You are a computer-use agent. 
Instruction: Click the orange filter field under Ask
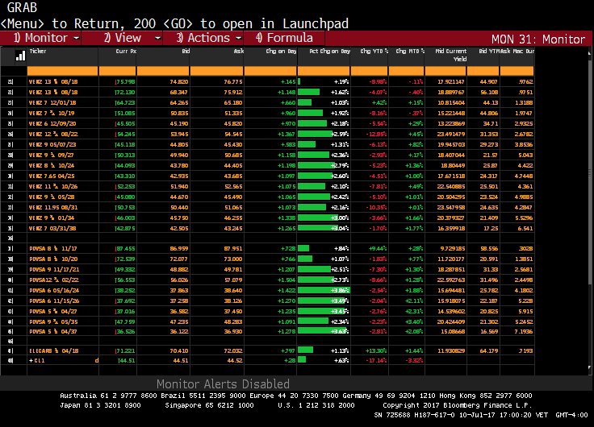click(216, 71)
